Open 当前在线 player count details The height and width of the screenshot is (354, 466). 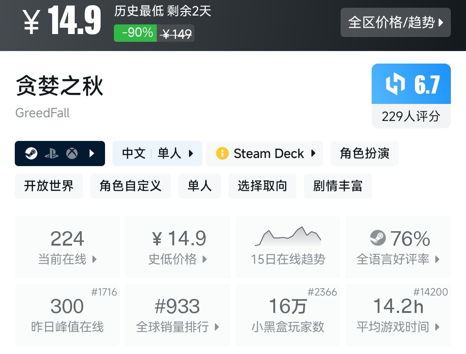click(67, 247)
